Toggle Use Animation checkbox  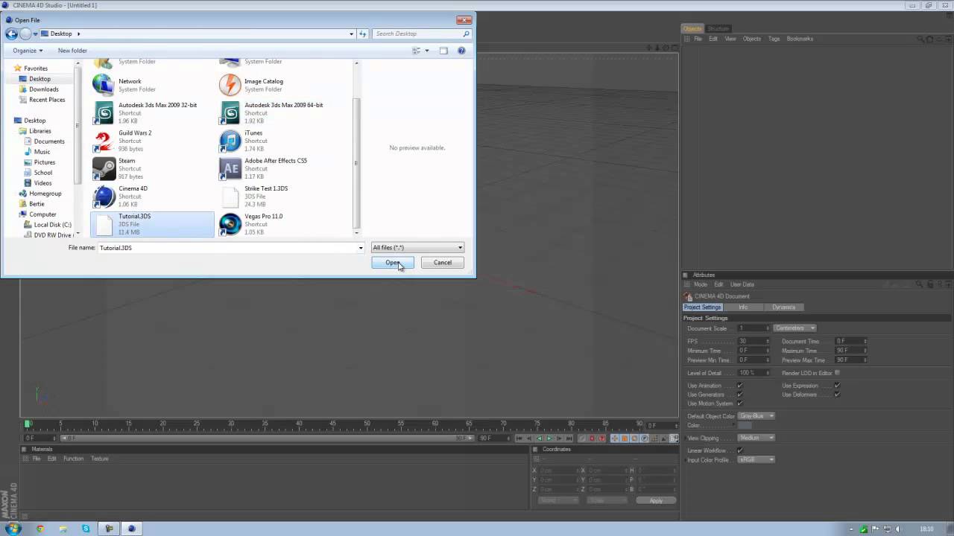point(739,386)
